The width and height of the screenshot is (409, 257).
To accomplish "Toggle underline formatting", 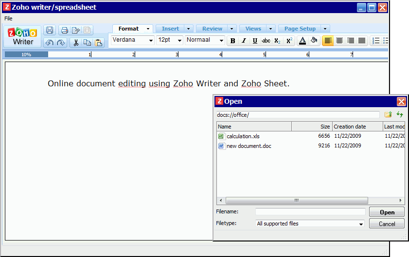I will (255, 41).
